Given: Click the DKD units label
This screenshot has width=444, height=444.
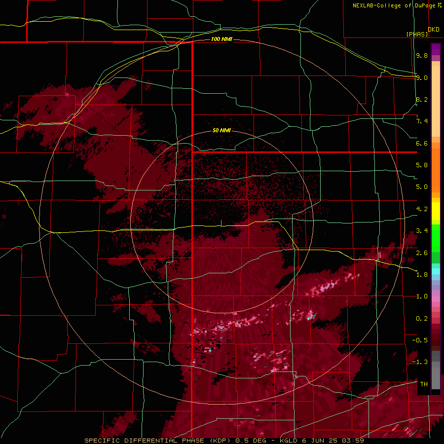Looking at the screenshot, I should click(434, 30).
